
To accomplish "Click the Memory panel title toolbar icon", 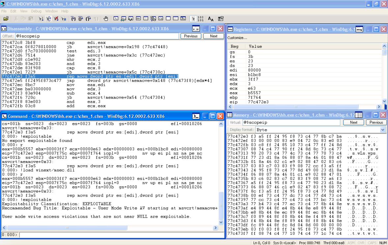I will coord(359,115).
